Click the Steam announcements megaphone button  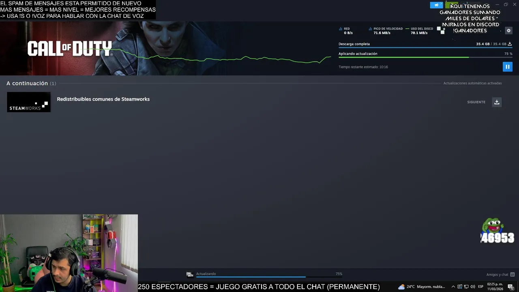(436, 5)
